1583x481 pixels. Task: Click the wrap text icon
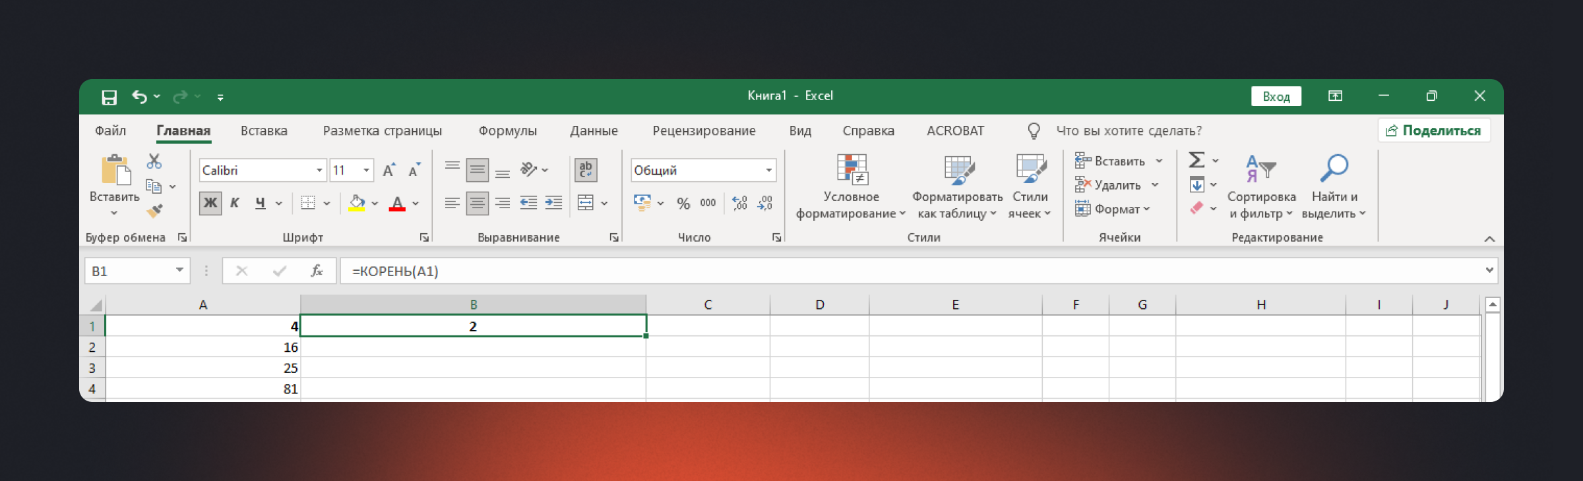tap(585, 170)
